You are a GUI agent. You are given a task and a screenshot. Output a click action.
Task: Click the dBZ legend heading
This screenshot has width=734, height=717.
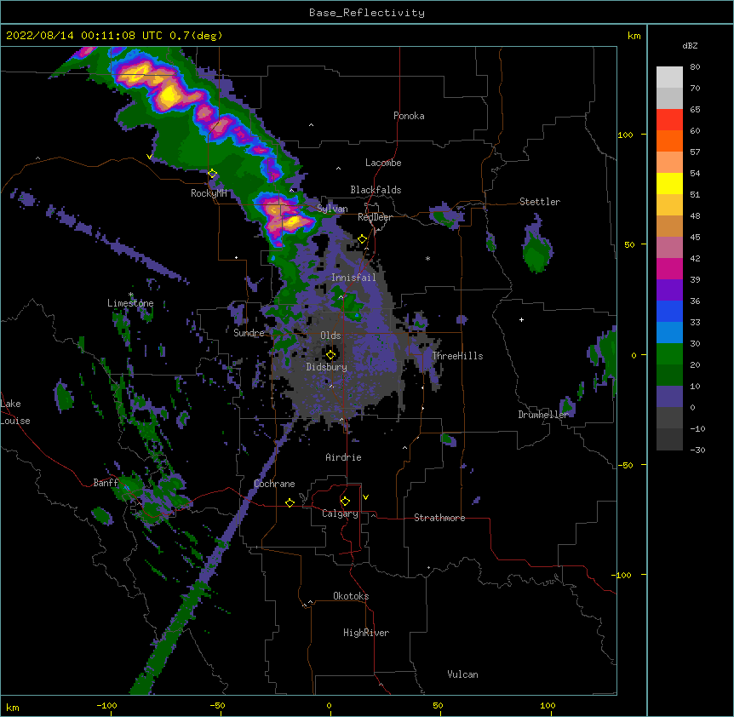(x=690, y=46)
